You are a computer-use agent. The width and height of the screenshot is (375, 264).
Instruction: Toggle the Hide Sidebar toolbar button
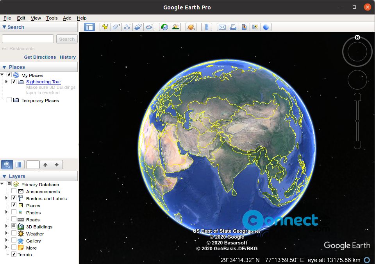(x=89, y=27)
